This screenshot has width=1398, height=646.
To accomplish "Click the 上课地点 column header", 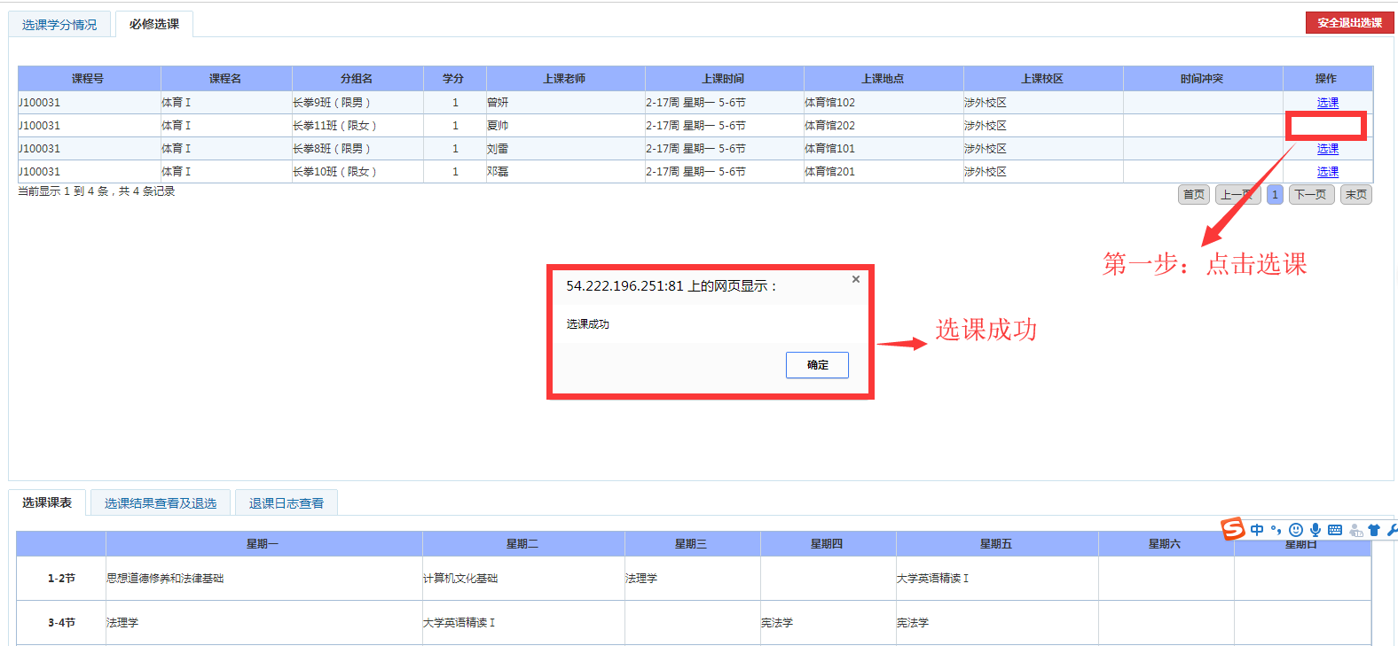I will (883, 79).
